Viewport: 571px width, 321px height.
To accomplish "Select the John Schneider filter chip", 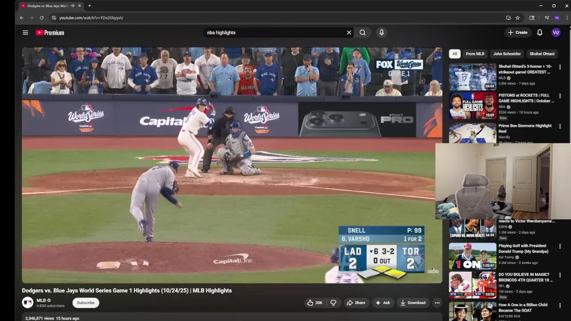I will [x=507, y=54].
